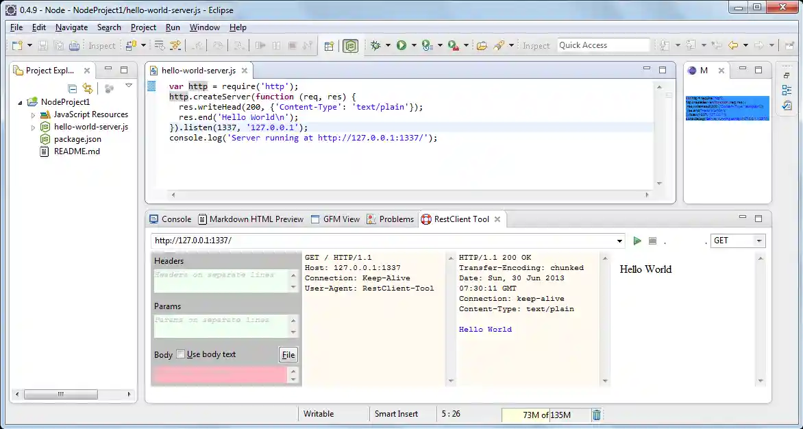803x429 pixels.
Task: Open the Navigate menu
Action: click(71, 27)
